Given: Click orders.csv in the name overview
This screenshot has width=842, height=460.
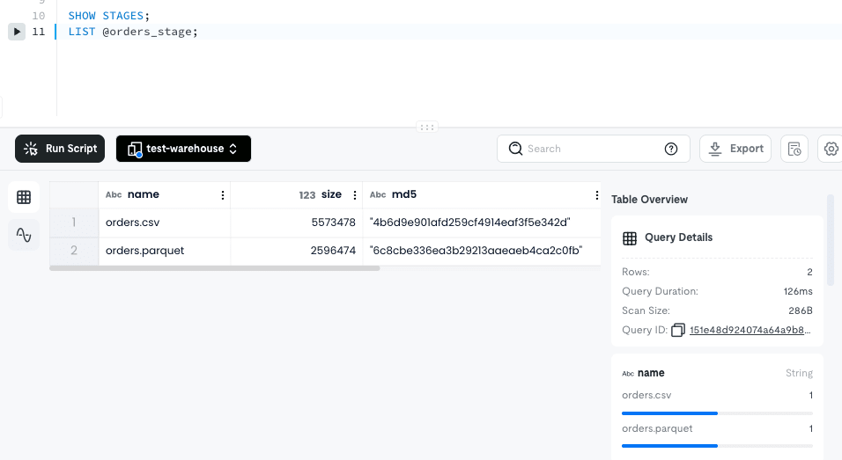Looking at the screenshot, I should (x=646, y=395).
